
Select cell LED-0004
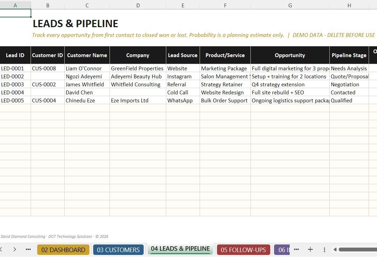(15, 92)
